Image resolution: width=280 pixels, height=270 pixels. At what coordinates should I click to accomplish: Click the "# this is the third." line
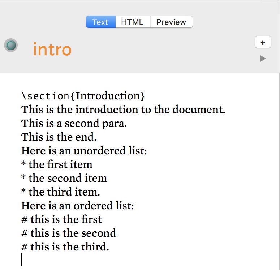coord(65,247)
